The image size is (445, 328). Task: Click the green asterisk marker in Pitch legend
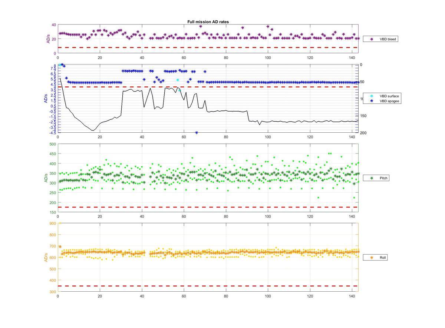pos(371,178)
